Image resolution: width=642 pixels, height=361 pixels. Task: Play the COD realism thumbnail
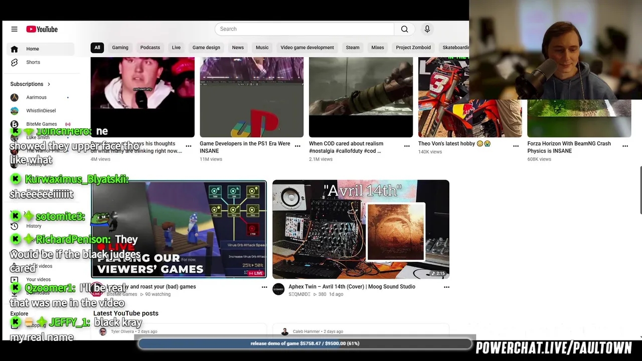click(361, 97)
